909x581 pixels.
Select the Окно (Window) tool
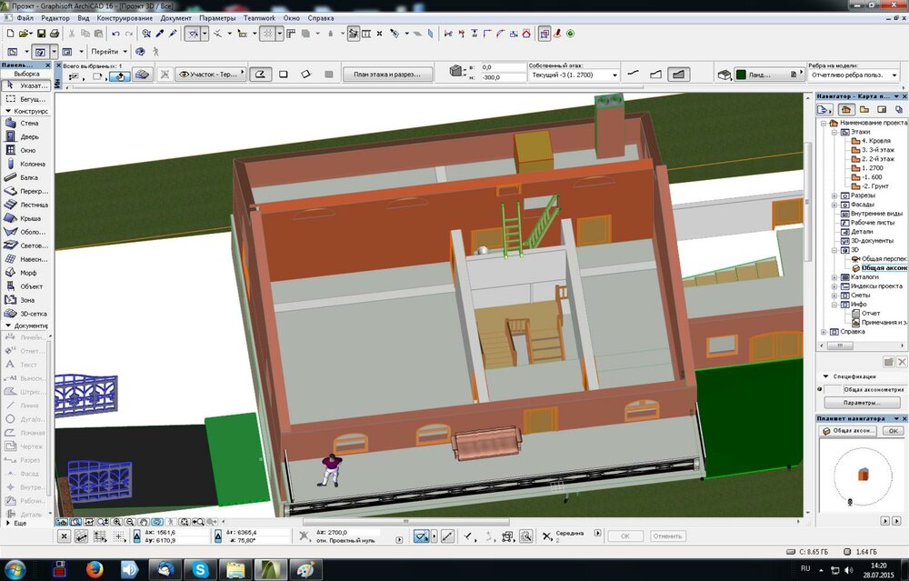[25, 150]
